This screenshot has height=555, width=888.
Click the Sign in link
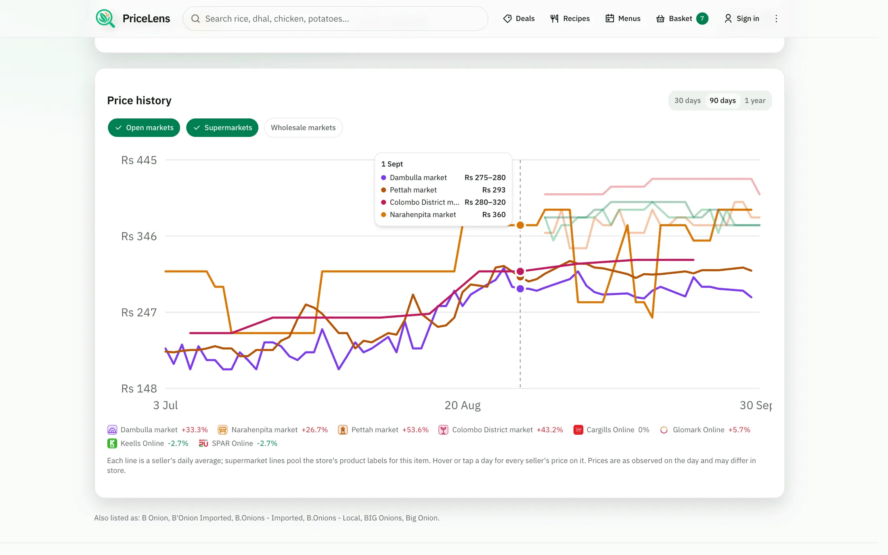tap(741, 19)
